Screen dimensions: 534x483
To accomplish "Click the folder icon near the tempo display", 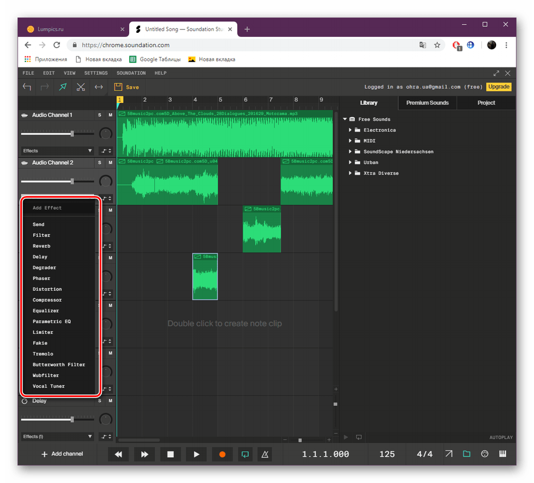I will click(x=467, y=454).
